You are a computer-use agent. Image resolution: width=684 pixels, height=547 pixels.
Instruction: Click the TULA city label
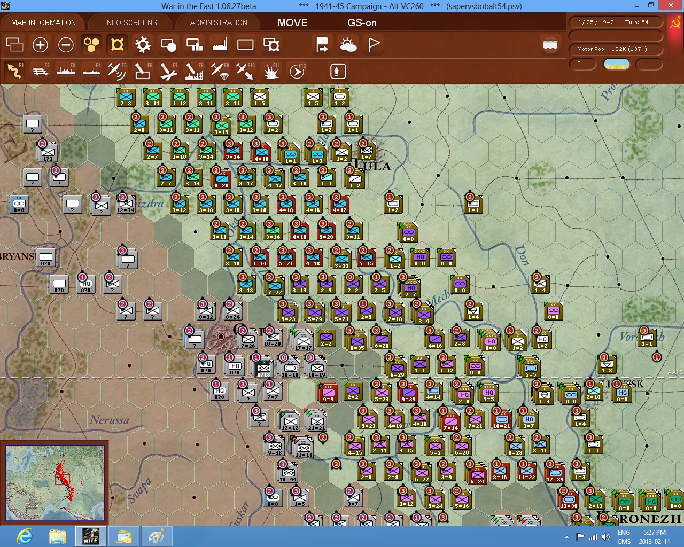click(373, 166)
